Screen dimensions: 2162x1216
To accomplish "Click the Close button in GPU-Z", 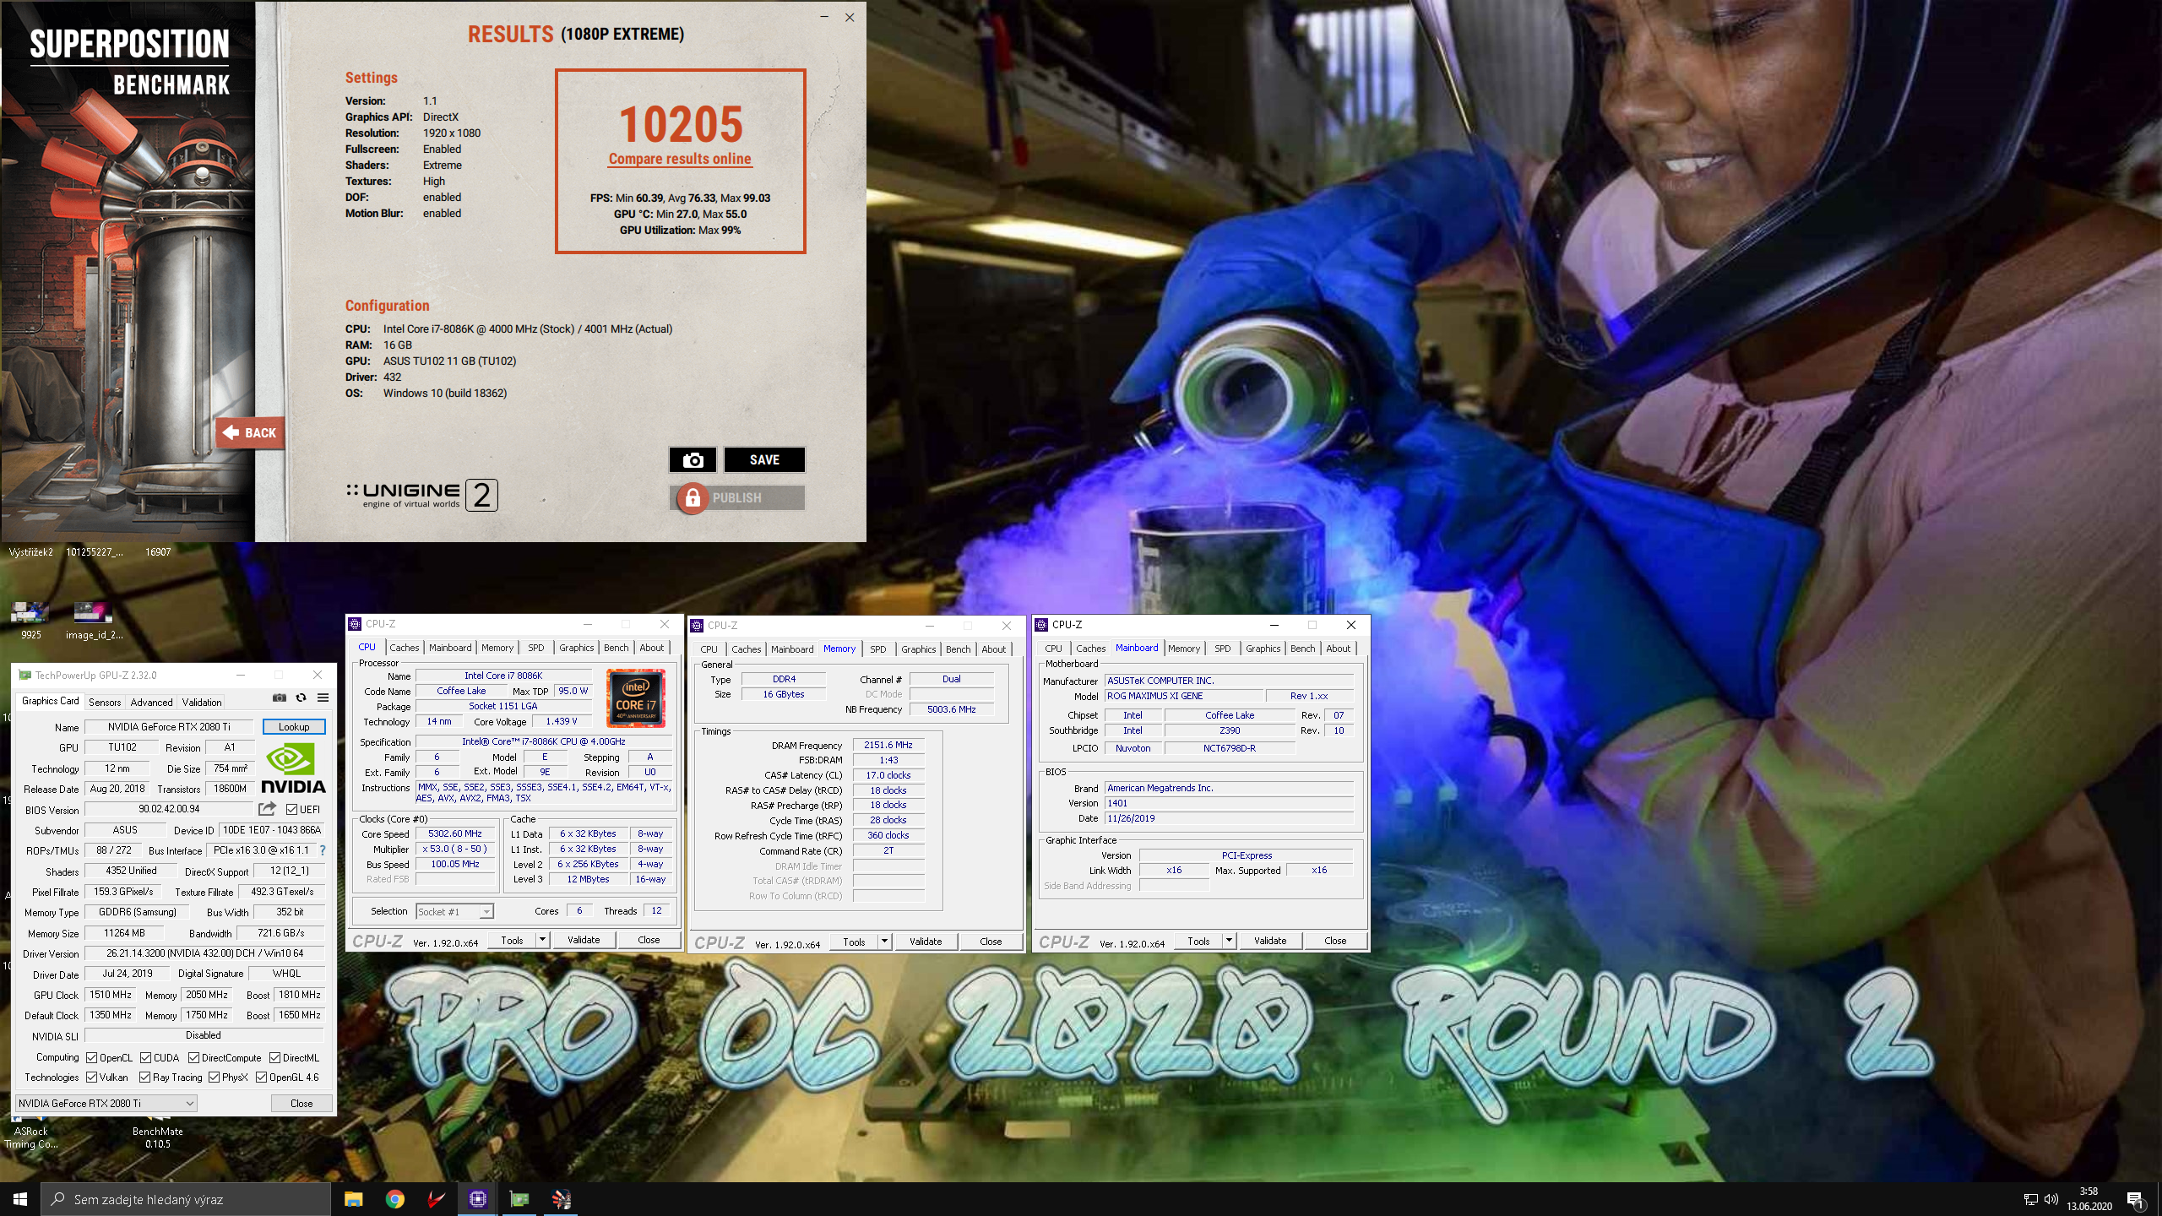I will [x=301, y=1103].
